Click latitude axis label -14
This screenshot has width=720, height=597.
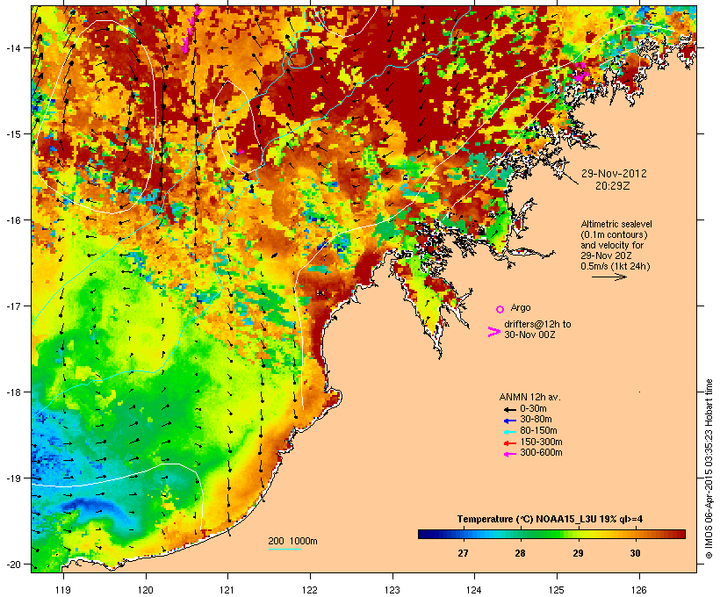13,47
